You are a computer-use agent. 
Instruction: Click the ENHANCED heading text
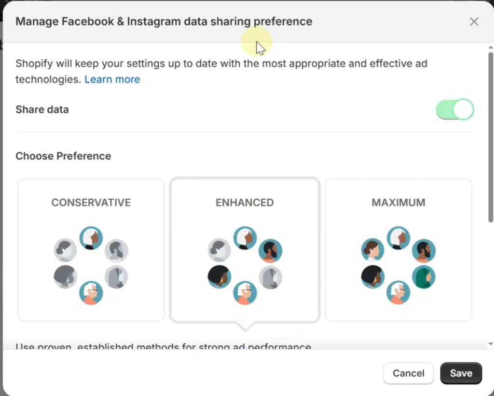[x=245, y=203]
